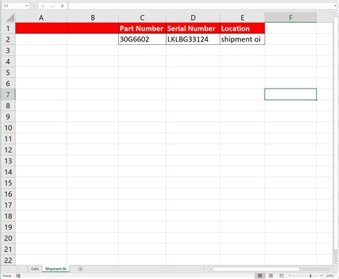Select cell containing LKLBG33124
This screenshot has height=279, width=339.
[193, 39]
